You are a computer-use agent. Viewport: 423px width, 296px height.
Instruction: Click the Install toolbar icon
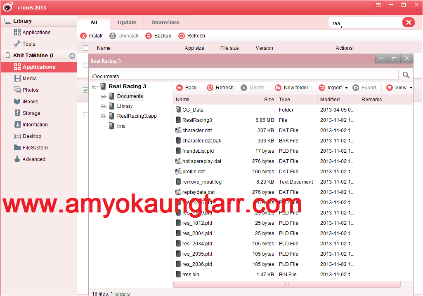(x=84, y=36)
